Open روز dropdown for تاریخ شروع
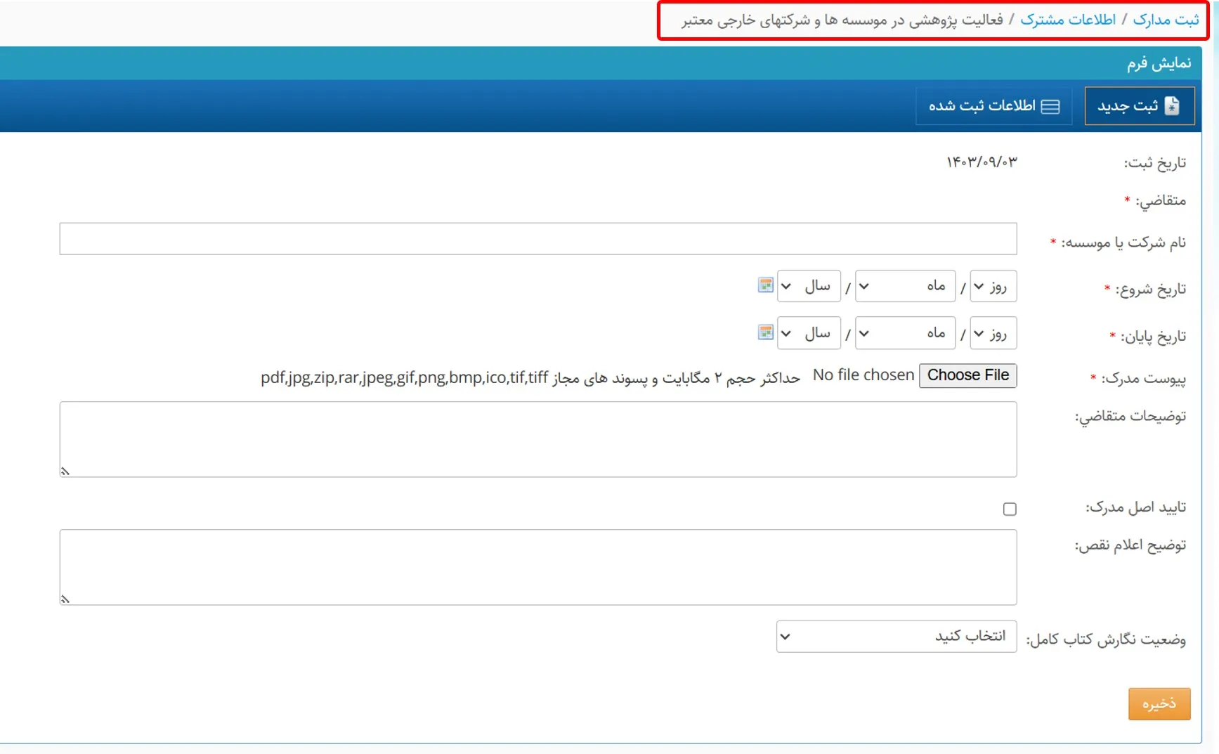1219x754 pixels. point(993,286)
